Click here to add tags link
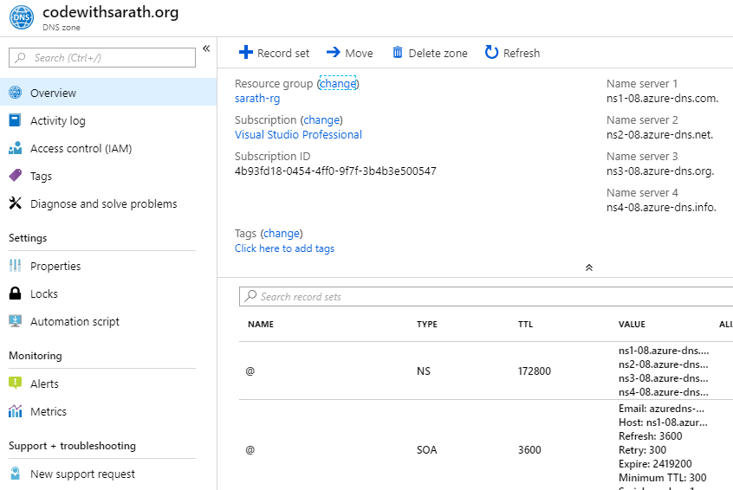This screenshot has height=490, width=733. [284, 248]
